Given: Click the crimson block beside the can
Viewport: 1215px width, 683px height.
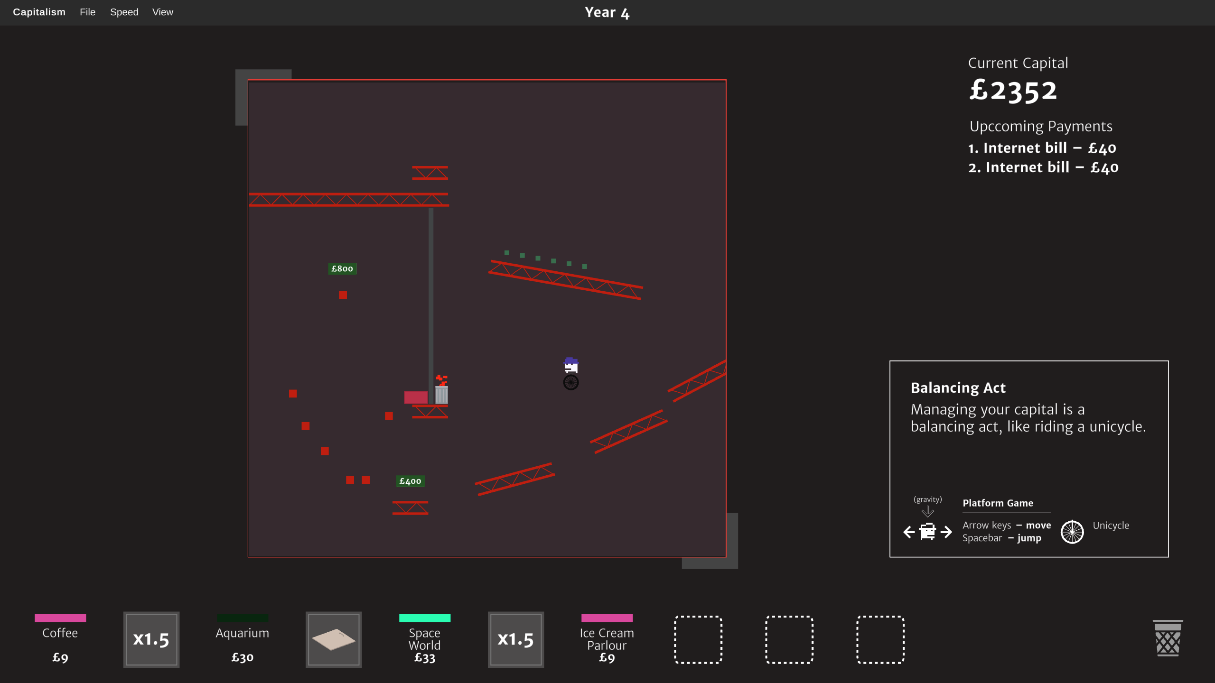Looking at the screenshot, I should pyautogui.click(x=416, y=397).
